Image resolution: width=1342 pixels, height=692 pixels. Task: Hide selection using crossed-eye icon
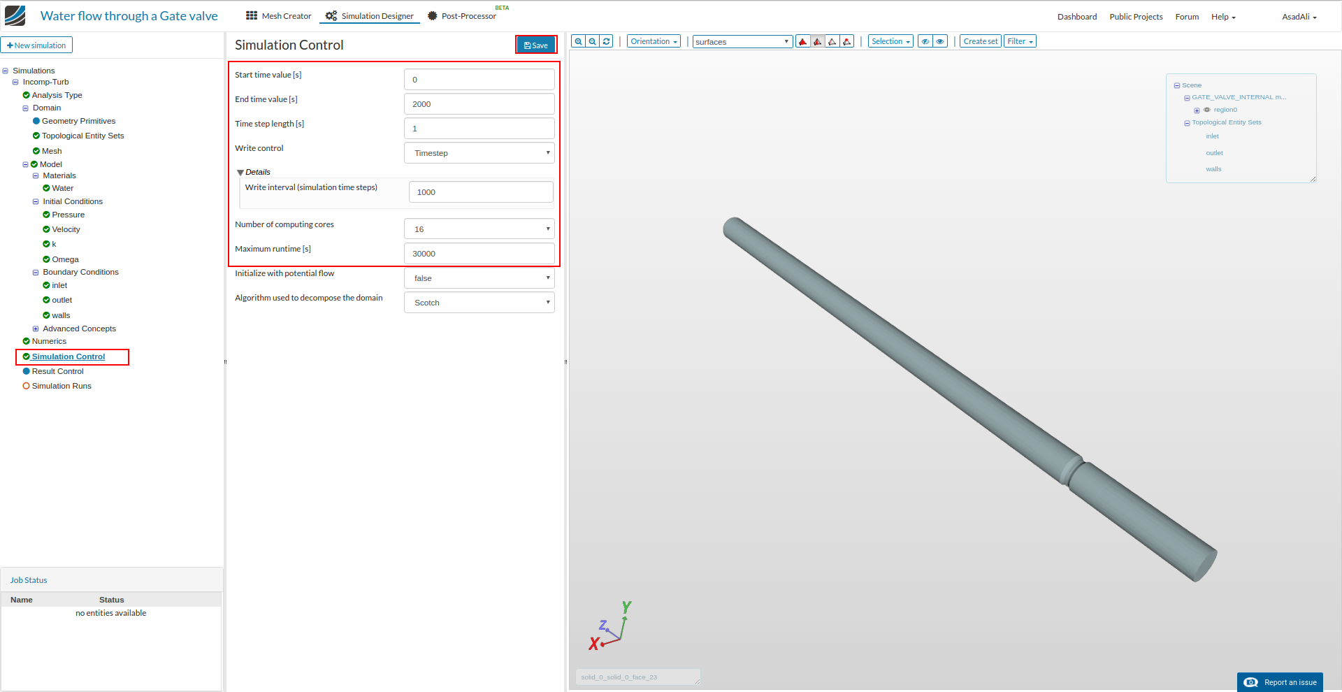(925, 41)
